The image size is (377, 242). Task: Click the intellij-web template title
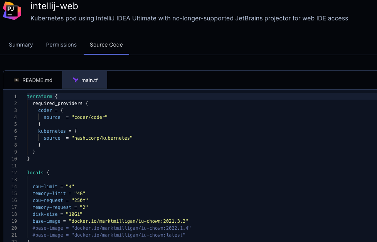54,6
